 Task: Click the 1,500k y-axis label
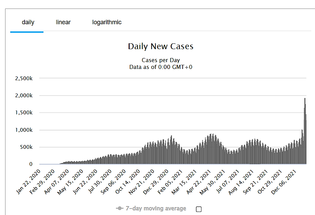click(x=24, y=113)
